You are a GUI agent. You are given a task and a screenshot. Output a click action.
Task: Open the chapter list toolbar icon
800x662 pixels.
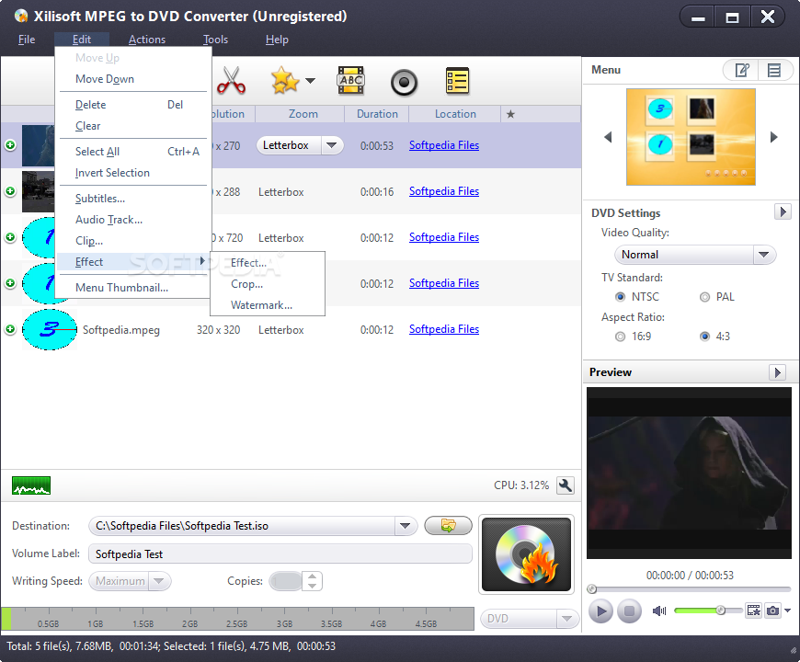(457, 81)
